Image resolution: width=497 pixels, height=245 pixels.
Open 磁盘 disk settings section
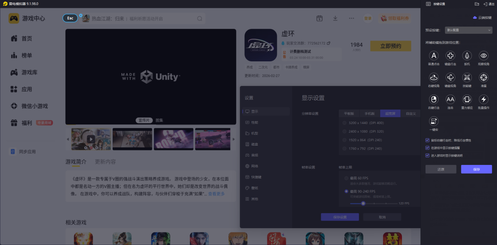pos(266,144)
